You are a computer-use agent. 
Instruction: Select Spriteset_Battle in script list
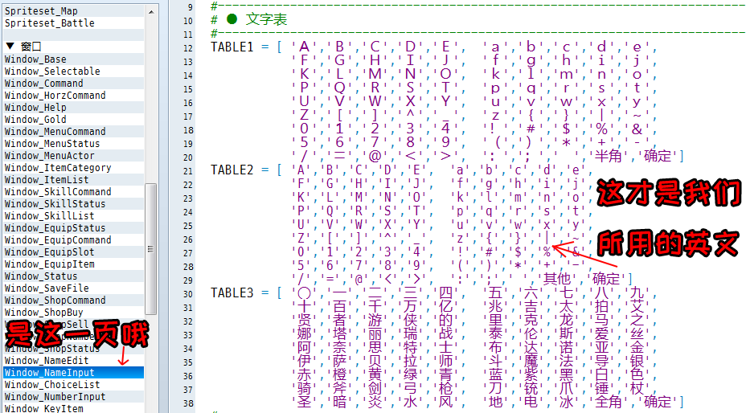(73, 22)
